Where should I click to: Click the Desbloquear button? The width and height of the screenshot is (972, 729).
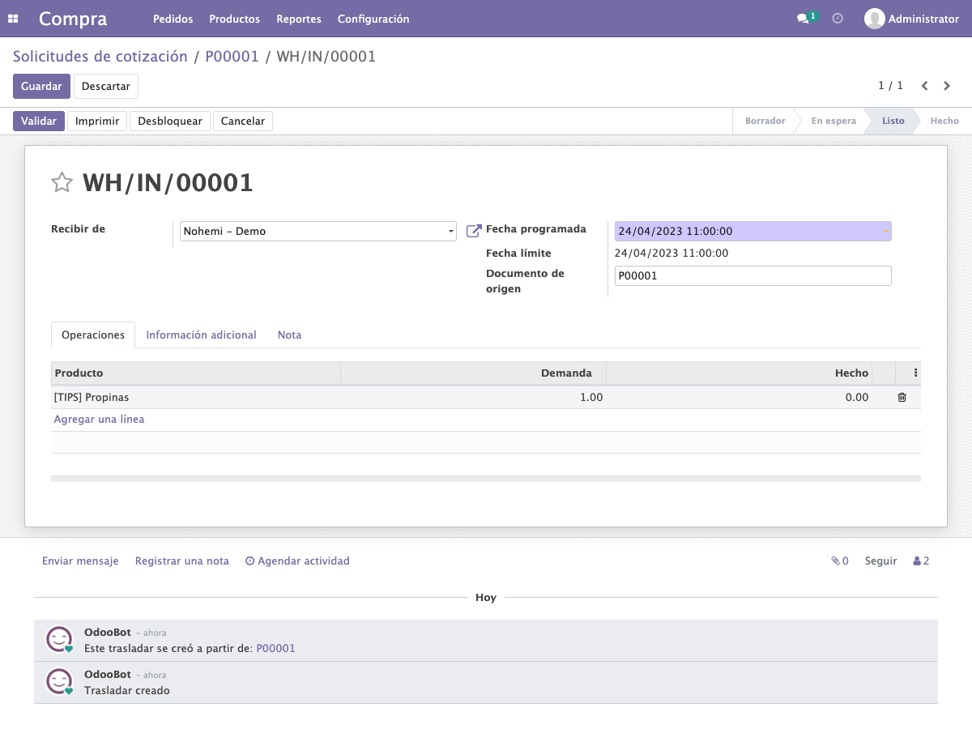point(170,121)
